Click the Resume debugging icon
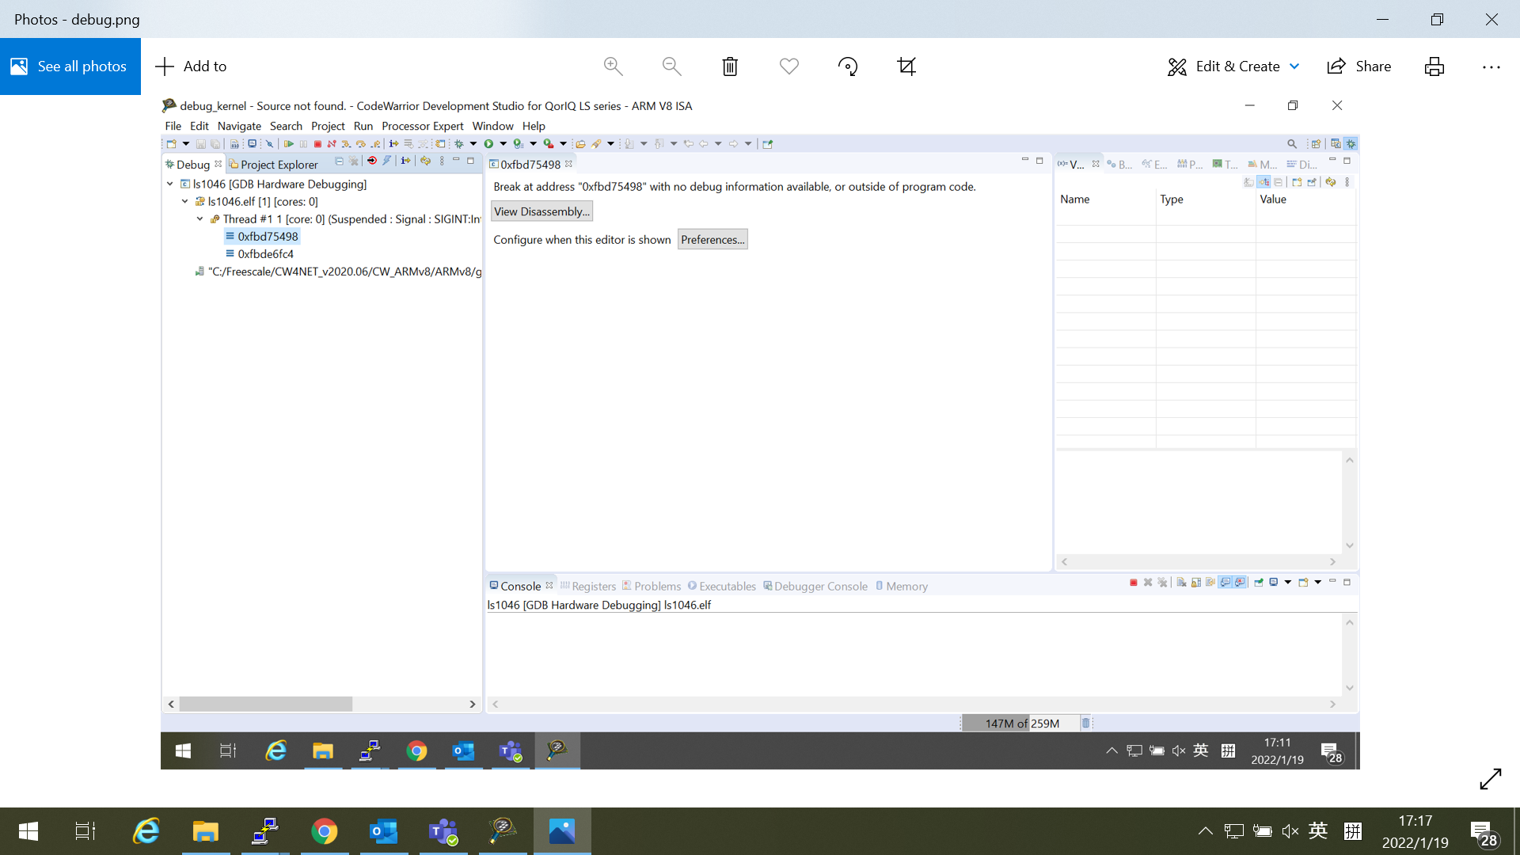1520x855 pixels. tap(289, 143)
